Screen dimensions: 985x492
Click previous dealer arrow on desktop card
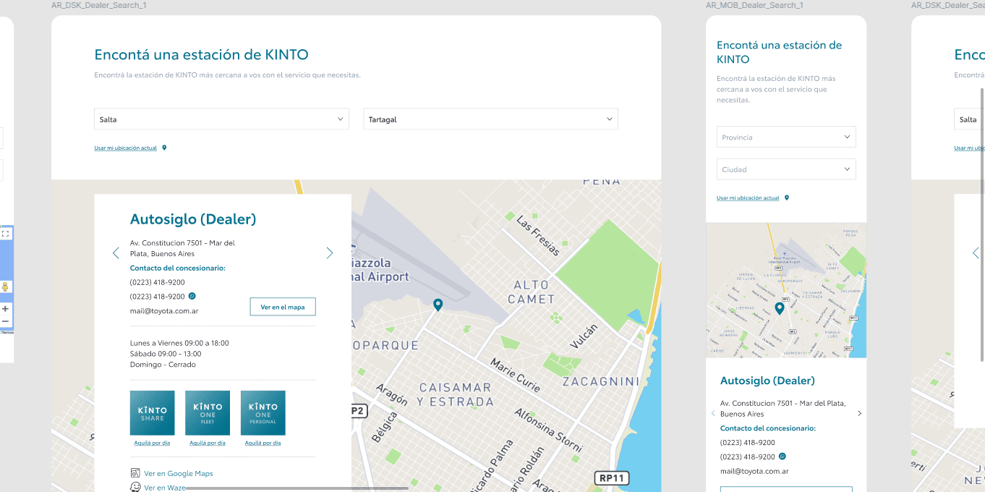click(116, 253)
